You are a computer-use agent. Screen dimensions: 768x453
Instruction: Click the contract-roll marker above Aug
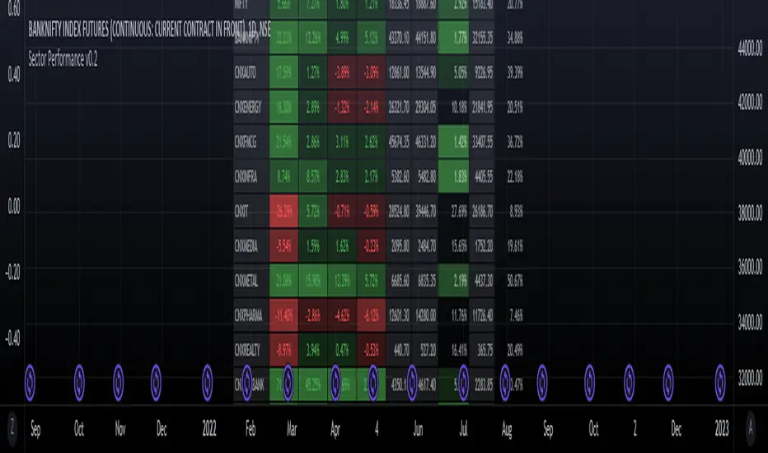point(505,382)
